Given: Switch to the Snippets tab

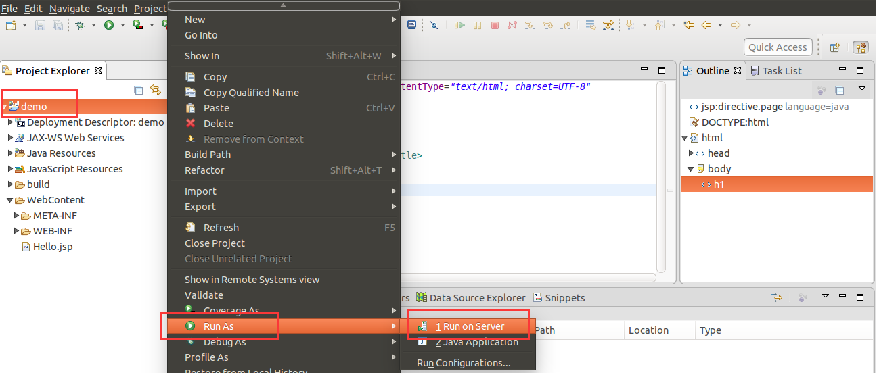Looking at the screenshot, I should click(559, 297).
